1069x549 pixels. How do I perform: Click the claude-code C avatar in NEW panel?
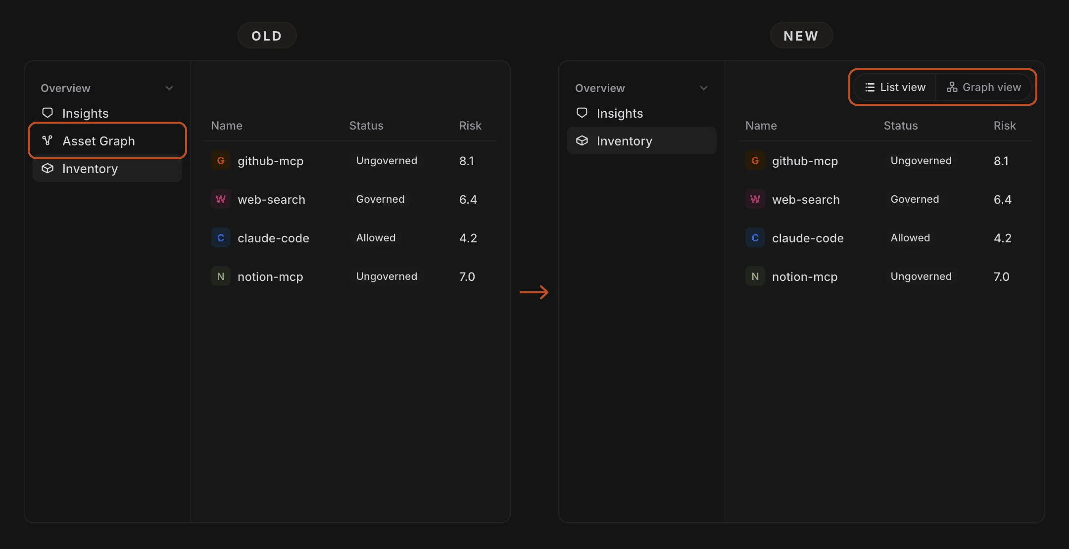pyautogui.click(x=755, y=238)
